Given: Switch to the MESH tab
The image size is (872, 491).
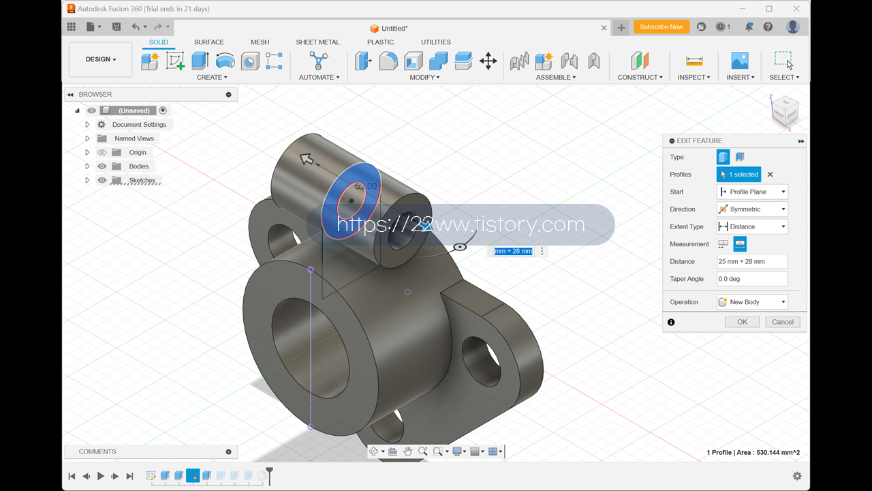Looking at the screenshot, I should pos(260,42).
